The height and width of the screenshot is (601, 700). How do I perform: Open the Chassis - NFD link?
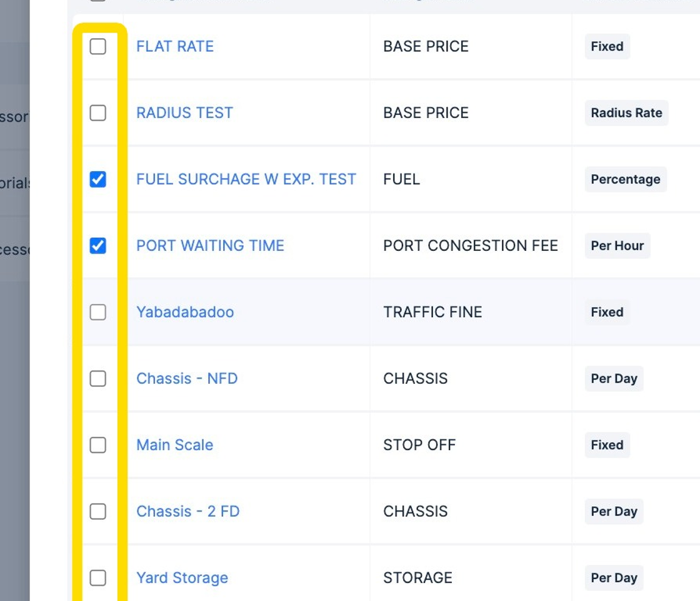[x=187, y=379]
